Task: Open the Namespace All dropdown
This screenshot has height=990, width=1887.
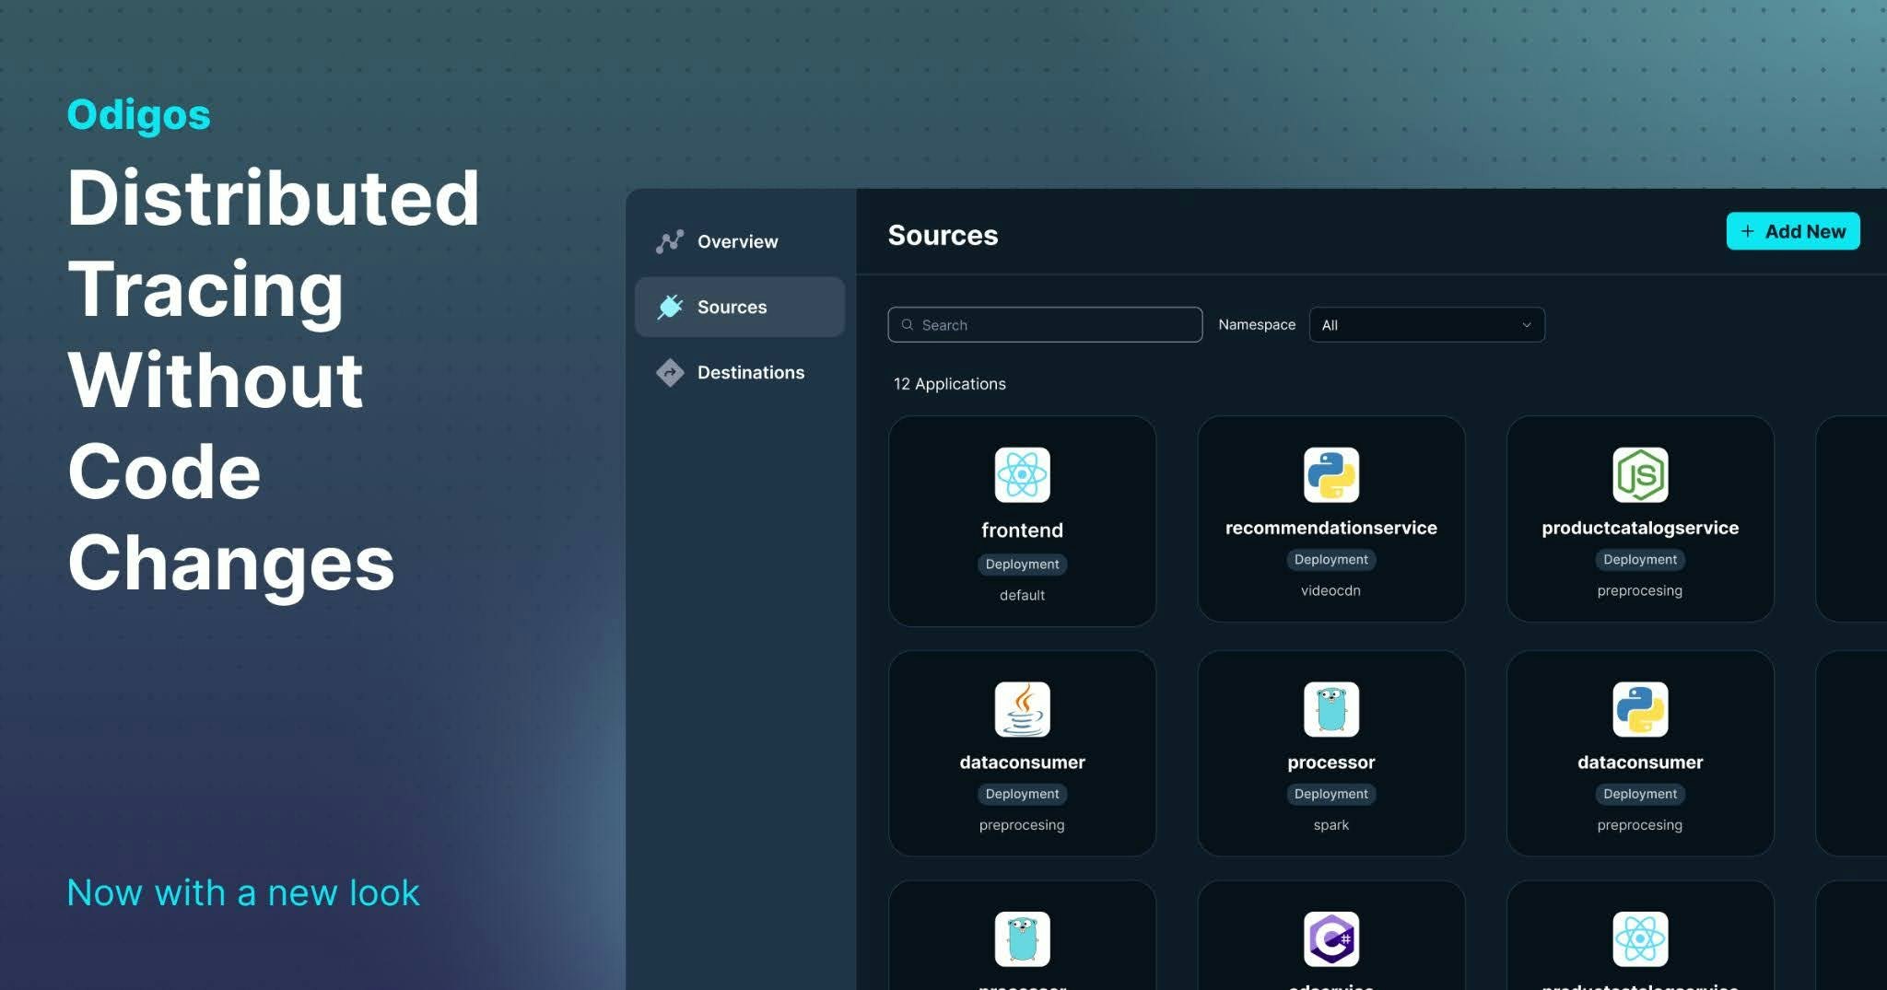Action: click(x=1426, y=325)
